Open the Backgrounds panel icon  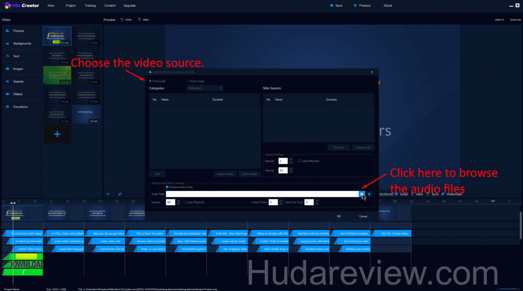8,43
